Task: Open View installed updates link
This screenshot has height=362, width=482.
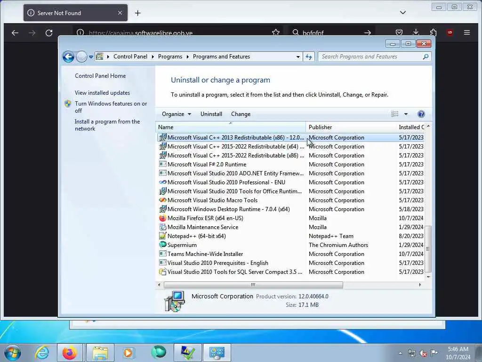Action: tap(102, 93)
